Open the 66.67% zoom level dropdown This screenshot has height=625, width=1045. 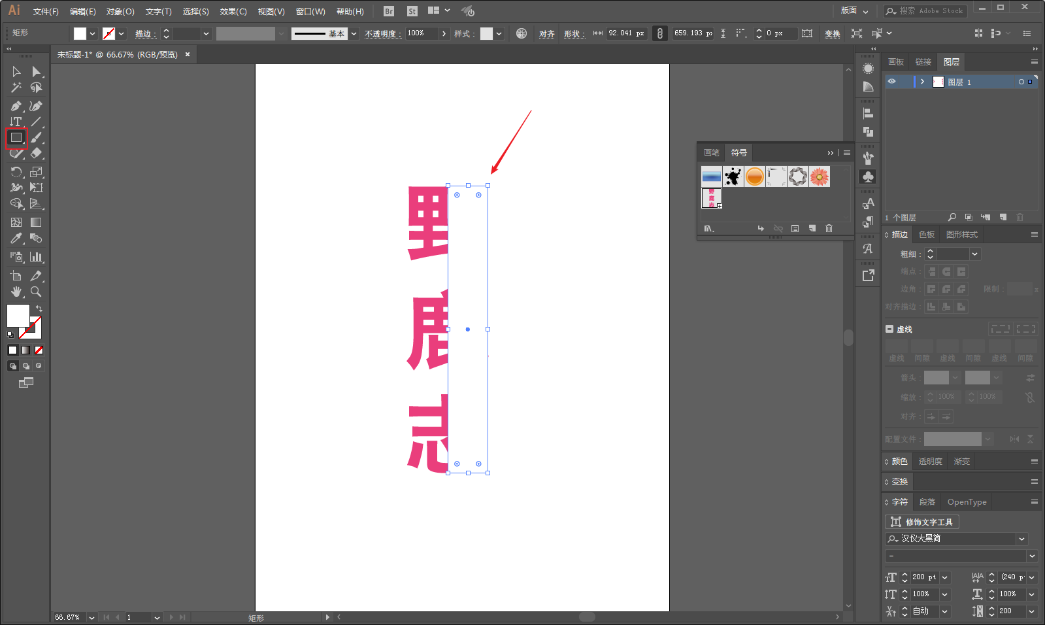point(91,617)
